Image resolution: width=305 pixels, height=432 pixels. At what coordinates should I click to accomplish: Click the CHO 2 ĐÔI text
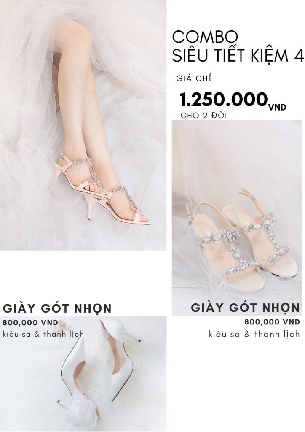[x=204, y=116]
